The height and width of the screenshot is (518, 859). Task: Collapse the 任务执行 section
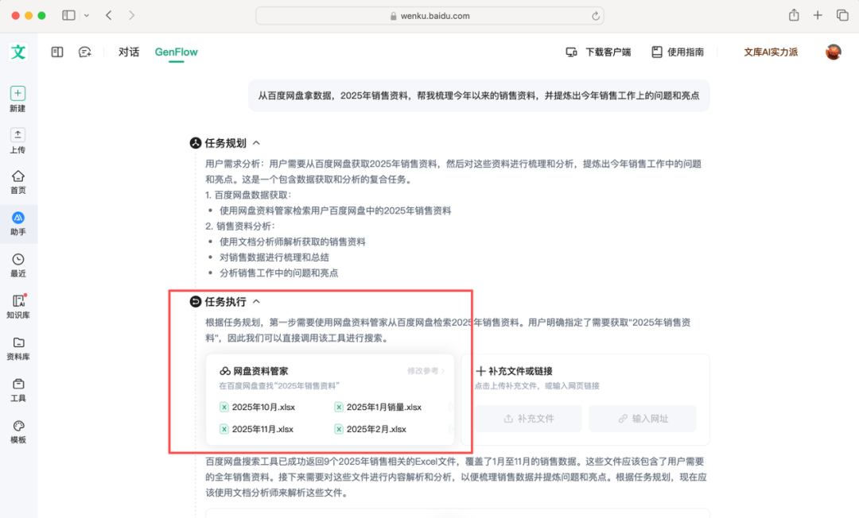coord(256,302)
